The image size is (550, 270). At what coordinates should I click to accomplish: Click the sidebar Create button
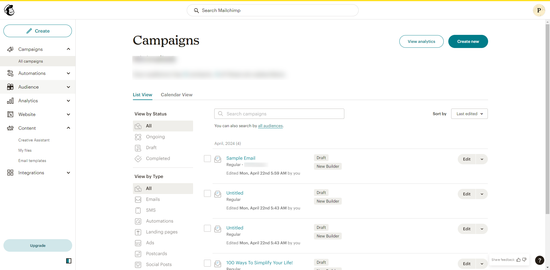38,31
